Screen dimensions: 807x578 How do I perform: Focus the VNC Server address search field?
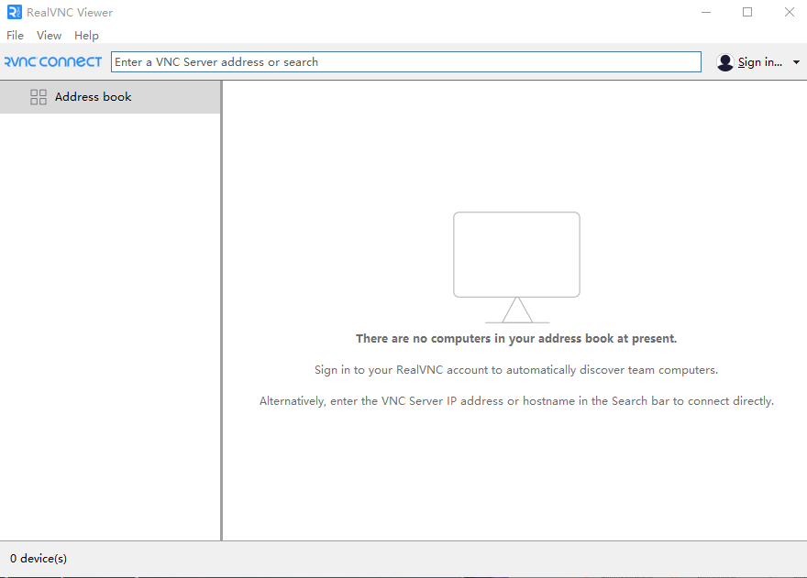[405, 62]
